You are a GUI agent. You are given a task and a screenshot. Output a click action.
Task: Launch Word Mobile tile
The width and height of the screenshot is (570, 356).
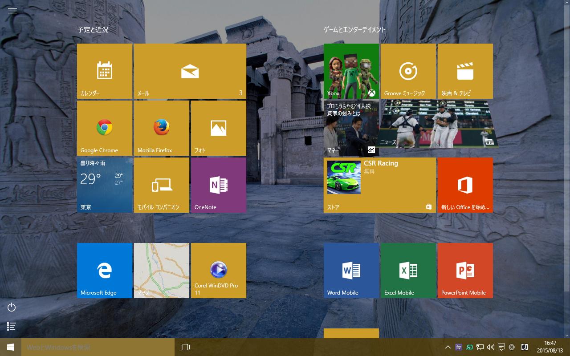351,271
